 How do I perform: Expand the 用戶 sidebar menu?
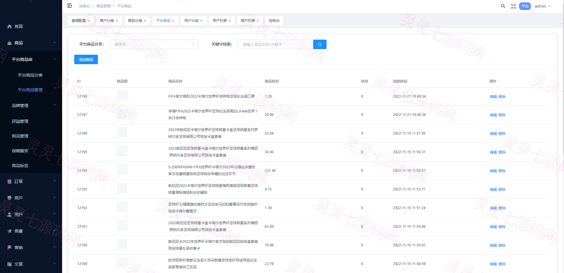tap(31, 214)
